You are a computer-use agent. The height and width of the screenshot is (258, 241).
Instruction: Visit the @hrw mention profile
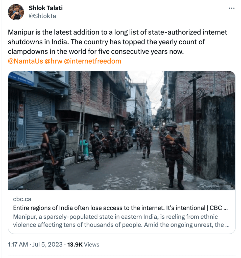coord(53,61)
